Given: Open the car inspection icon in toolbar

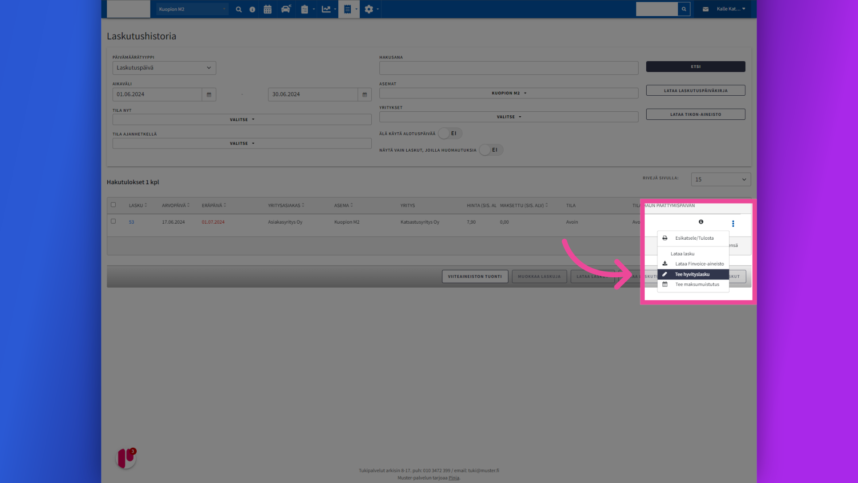Looking at the screenshot, I should click(x=286, y=9).
